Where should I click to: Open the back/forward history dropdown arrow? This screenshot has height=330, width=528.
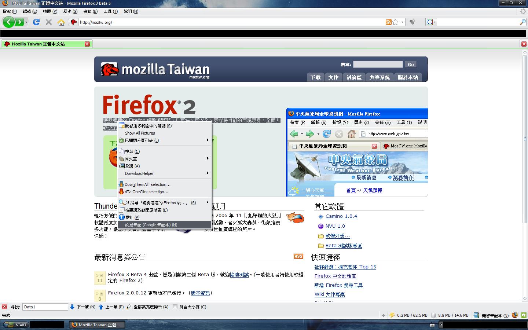26,22
